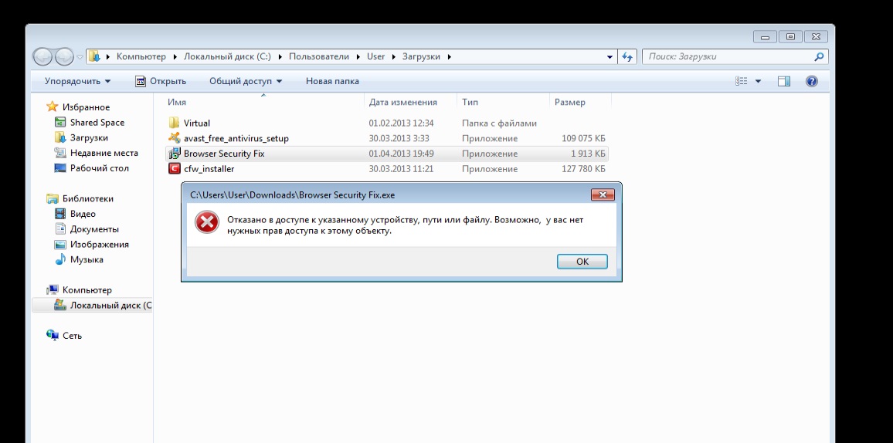Sort files by Дата изменения column
This screenshot has width=893, height=443.
(410, 103)
